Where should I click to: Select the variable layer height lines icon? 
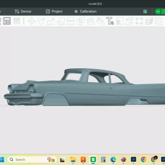tap(17, 21)
